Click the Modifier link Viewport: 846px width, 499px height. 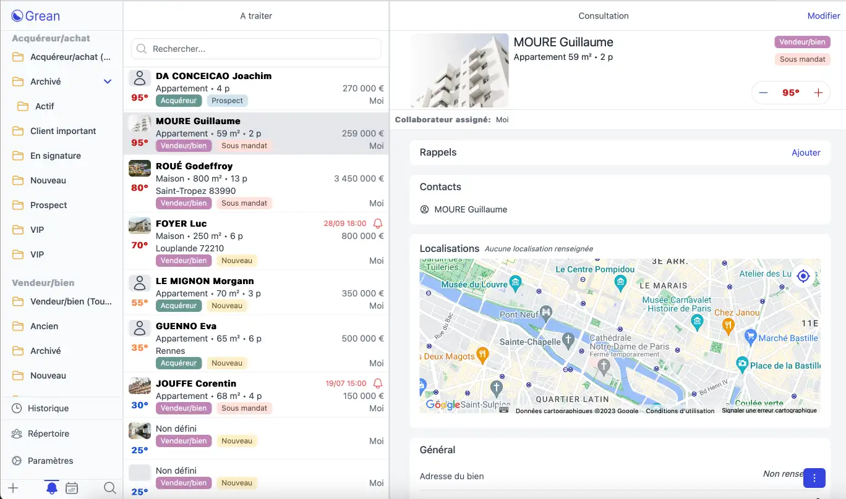coord(823,16)
